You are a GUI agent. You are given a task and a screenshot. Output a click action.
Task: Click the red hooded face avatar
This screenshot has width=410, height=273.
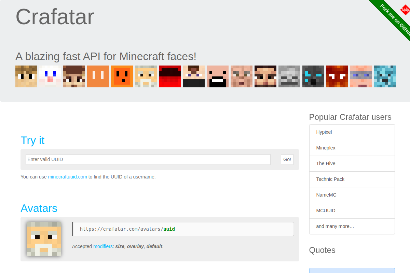pos(170,76)
